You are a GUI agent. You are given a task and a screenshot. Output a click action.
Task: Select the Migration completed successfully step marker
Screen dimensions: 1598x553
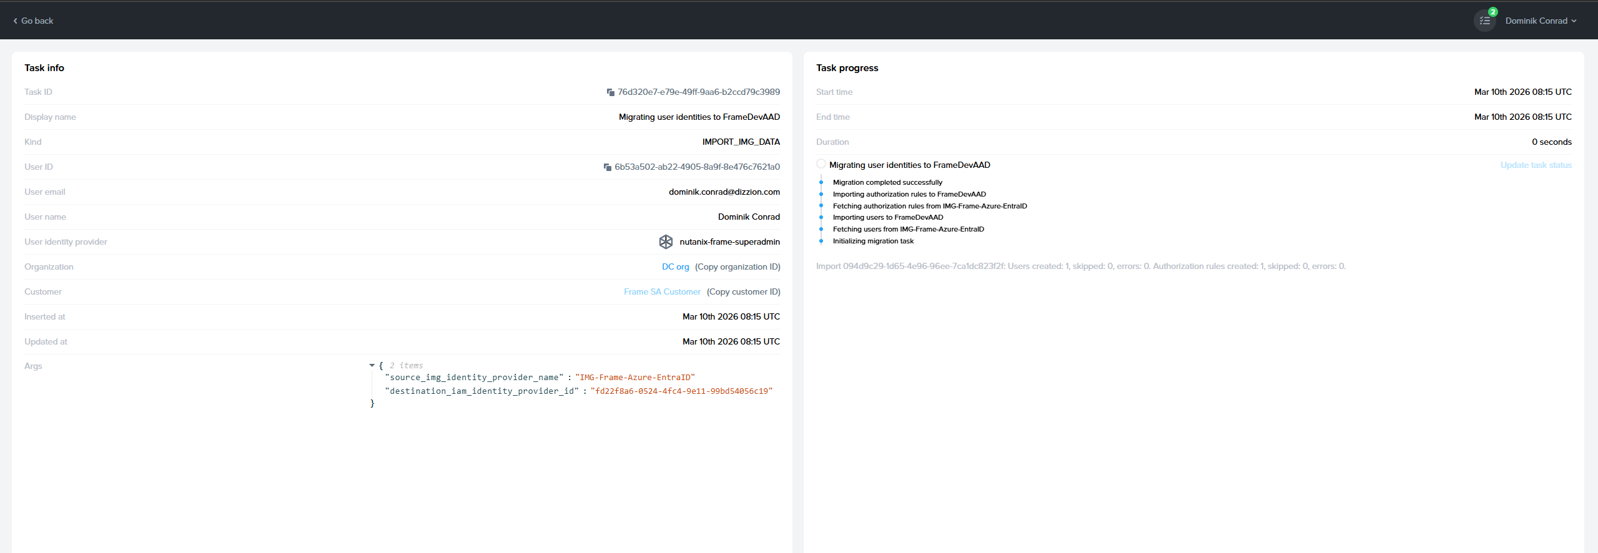pyautogui.click(x=821, y=182)
